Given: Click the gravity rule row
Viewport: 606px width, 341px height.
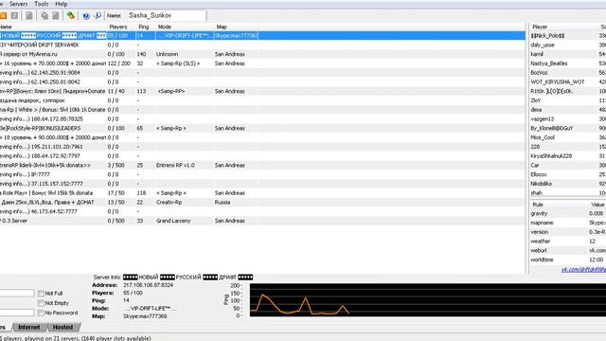Looking at the screenshot, I should pos(568,213).
